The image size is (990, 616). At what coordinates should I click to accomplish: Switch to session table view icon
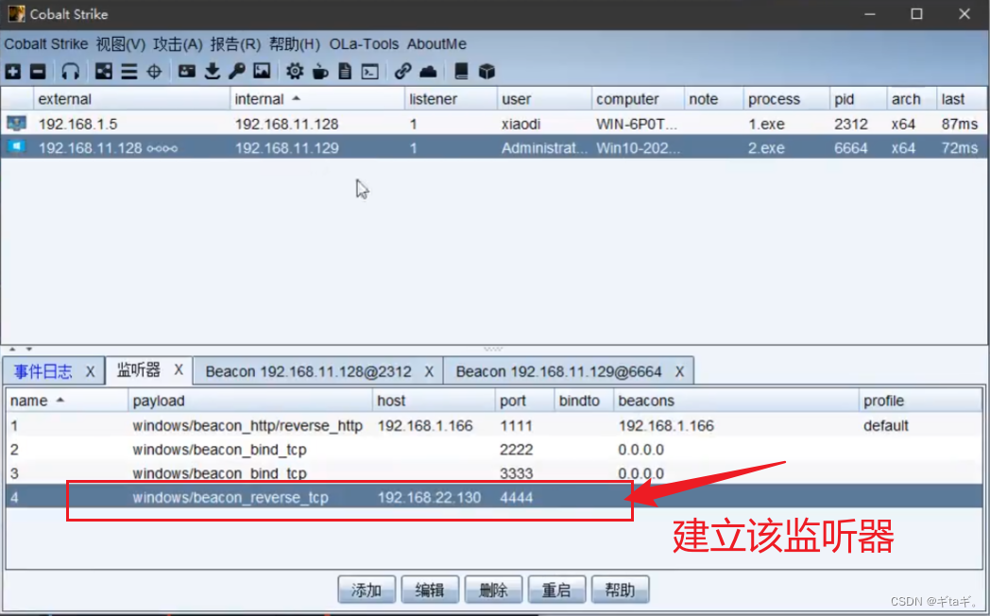click(x=128, y=71)
